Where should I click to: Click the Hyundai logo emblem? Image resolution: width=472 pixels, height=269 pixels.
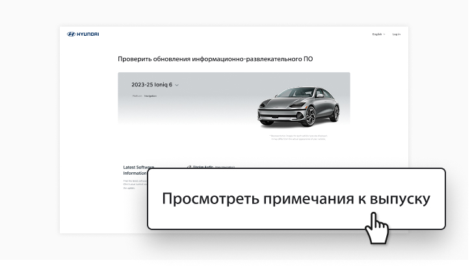pos(72,34)
